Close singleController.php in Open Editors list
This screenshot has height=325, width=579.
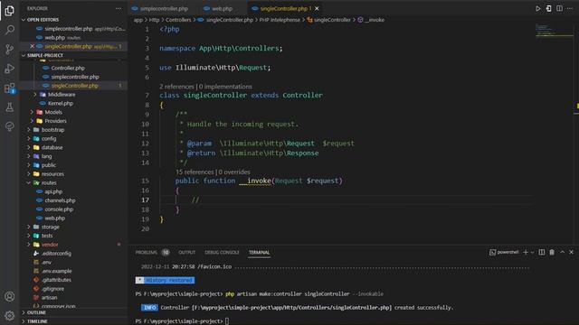coord(33,46)
